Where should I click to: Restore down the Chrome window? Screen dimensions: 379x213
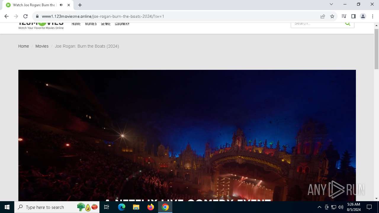click(359, 4)
